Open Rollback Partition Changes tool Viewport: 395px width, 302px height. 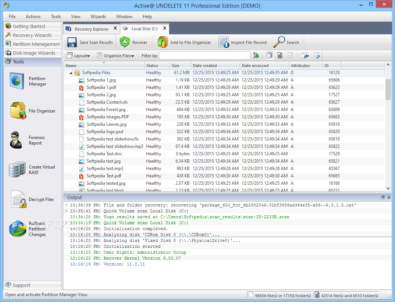click(x=28, y=229)
